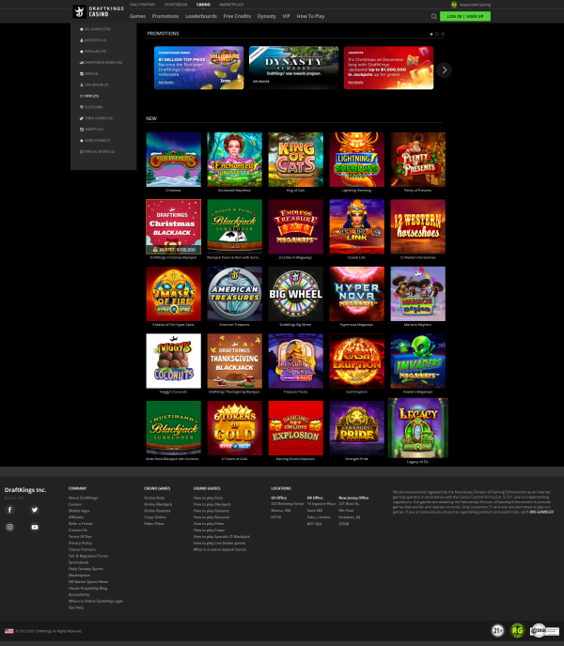The image size is (564, 646).
Task: Open the Christmas Jackpots promotion banner
Action: coord(388,68)
